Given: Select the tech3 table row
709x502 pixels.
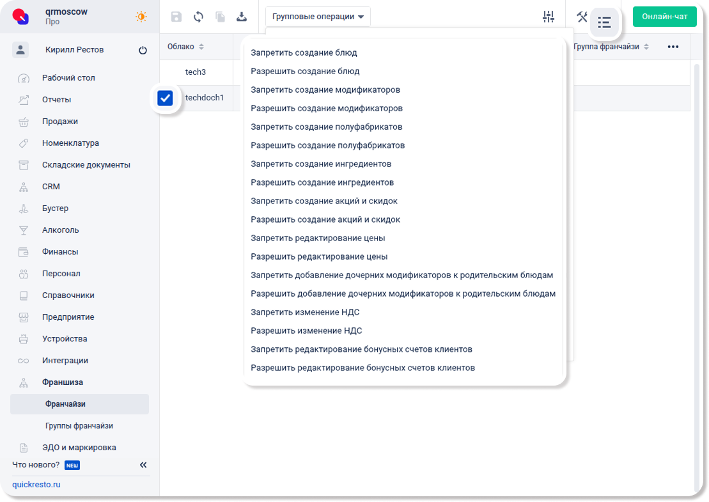Looking at the screenshot, I should coord(196,72).
